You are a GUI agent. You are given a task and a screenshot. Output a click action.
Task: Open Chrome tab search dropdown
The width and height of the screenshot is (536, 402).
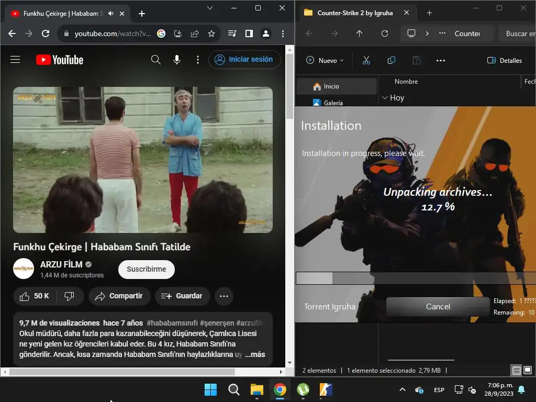tap(210, 8)
